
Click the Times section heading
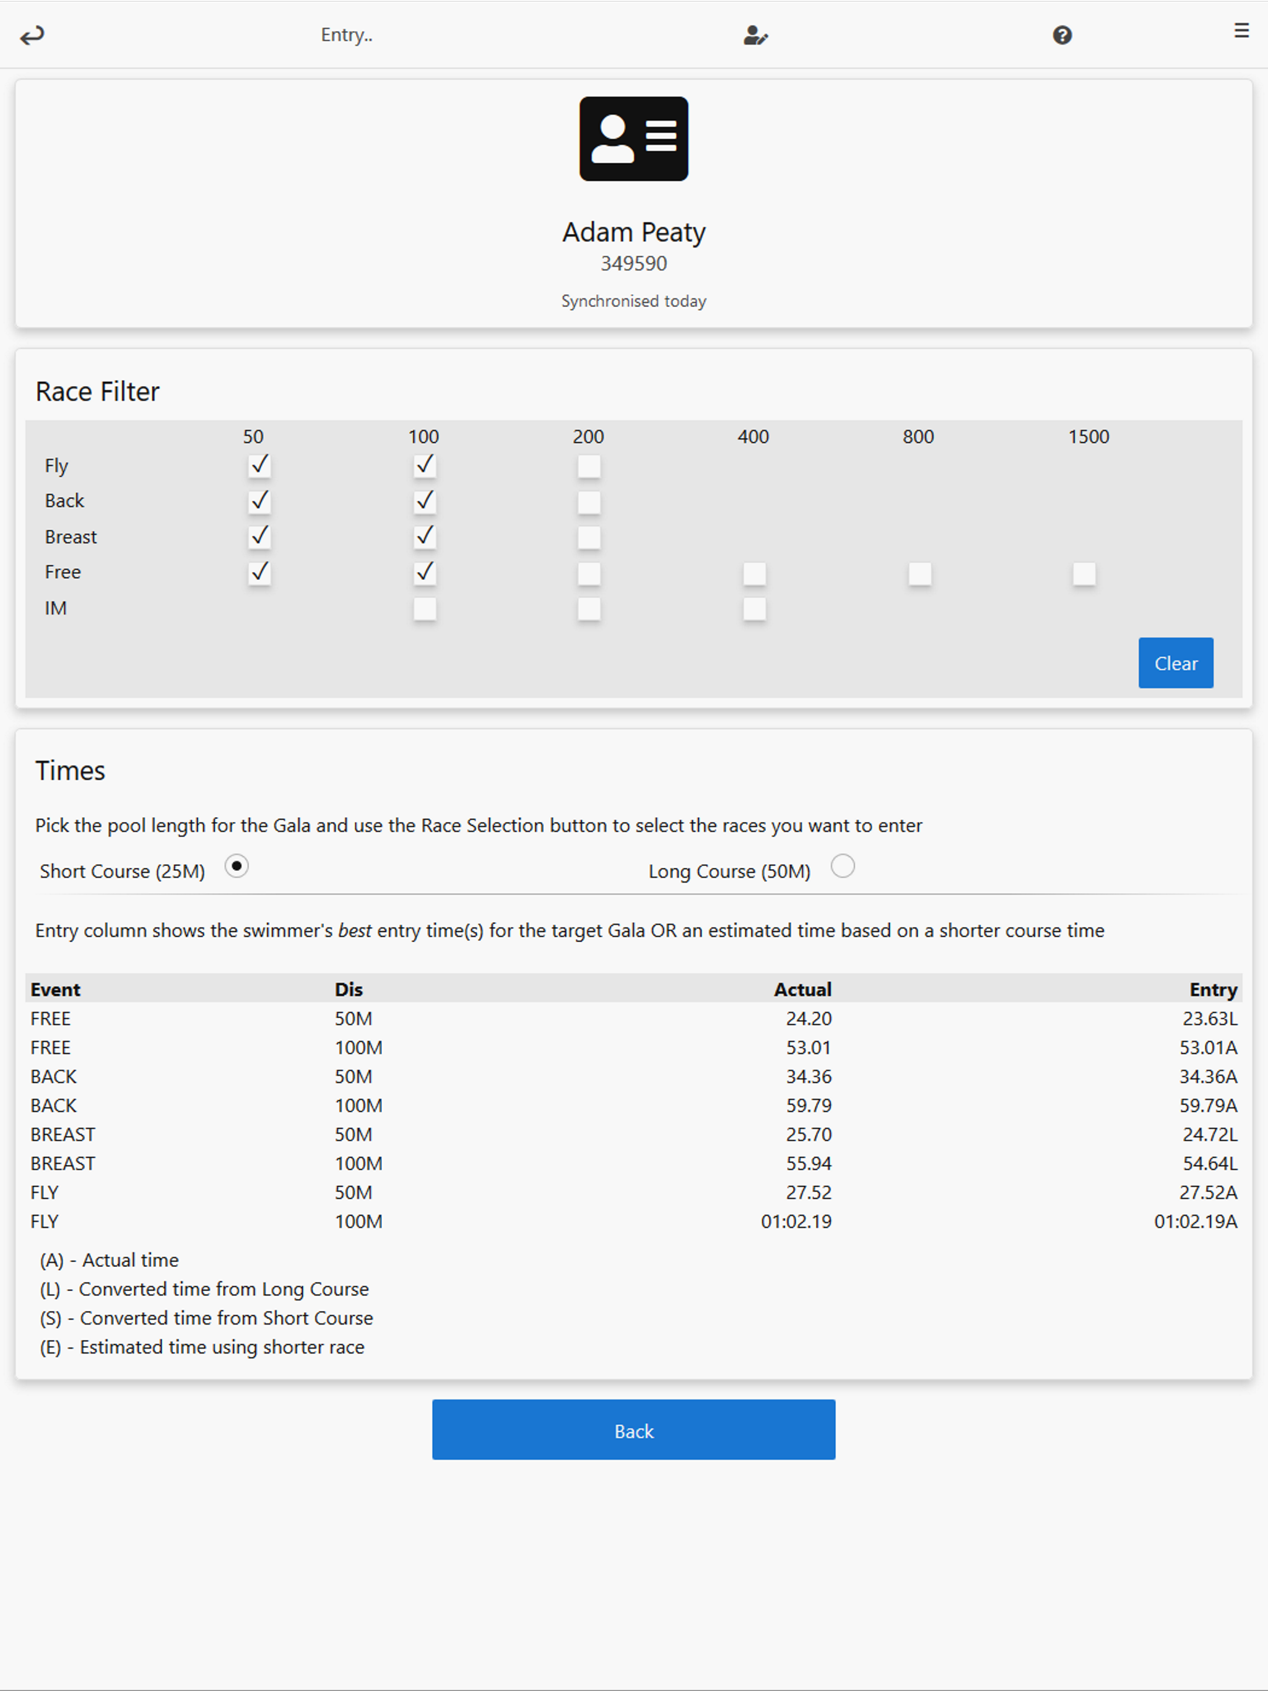click(71, 771)
